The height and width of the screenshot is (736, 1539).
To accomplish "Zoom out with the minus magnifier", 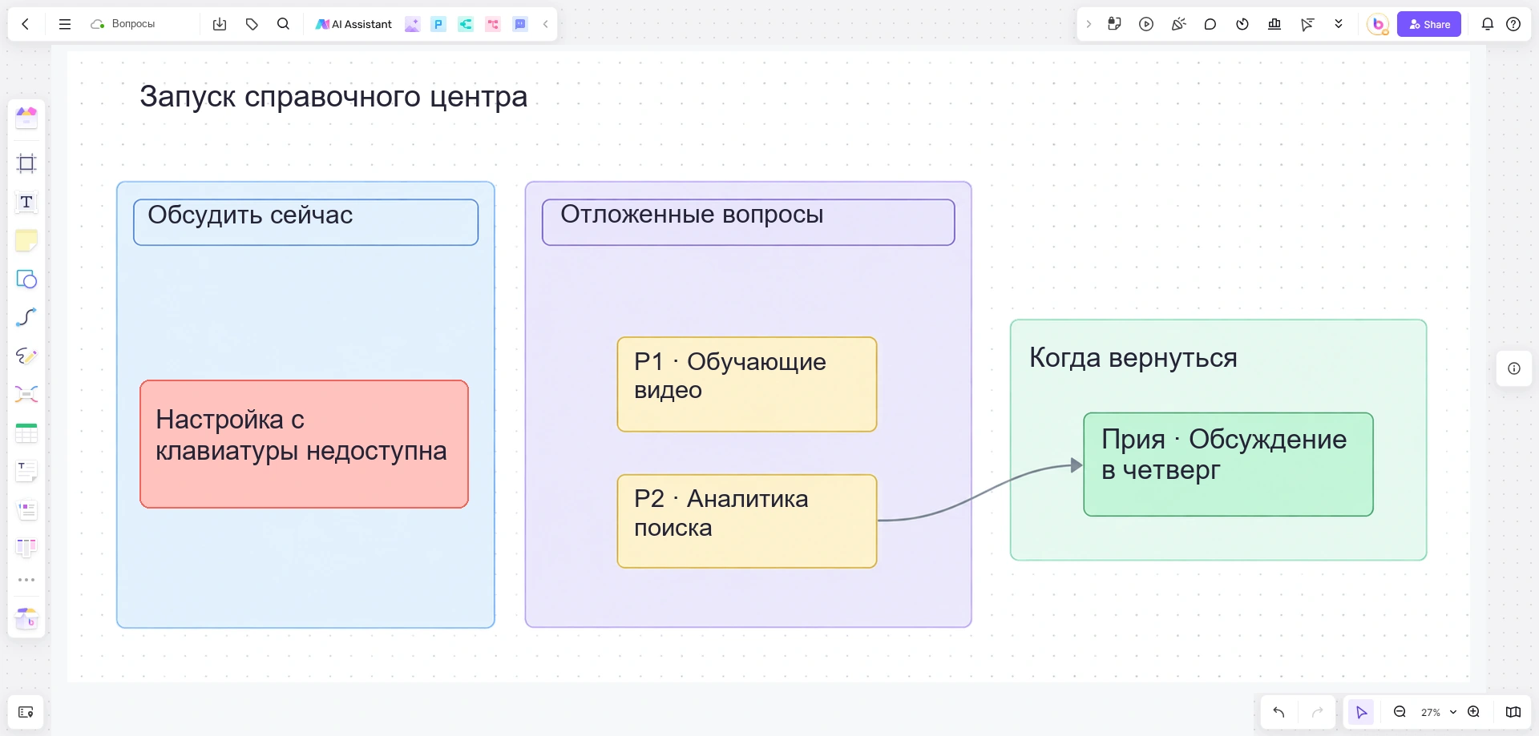I will pos(1400,712).
